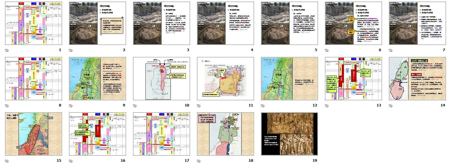Select slide 7 with bulleted red text

[417, 23]
